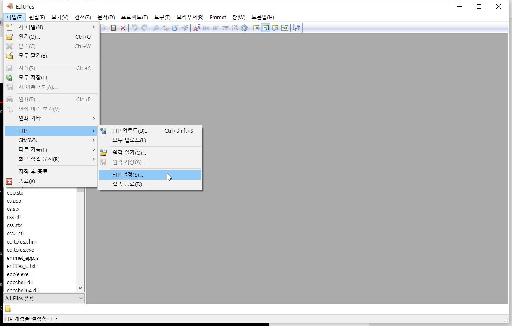The image size is (512, 326).
Task: Select 모두 닫기(E) menu entry
Action: (51, 56)
